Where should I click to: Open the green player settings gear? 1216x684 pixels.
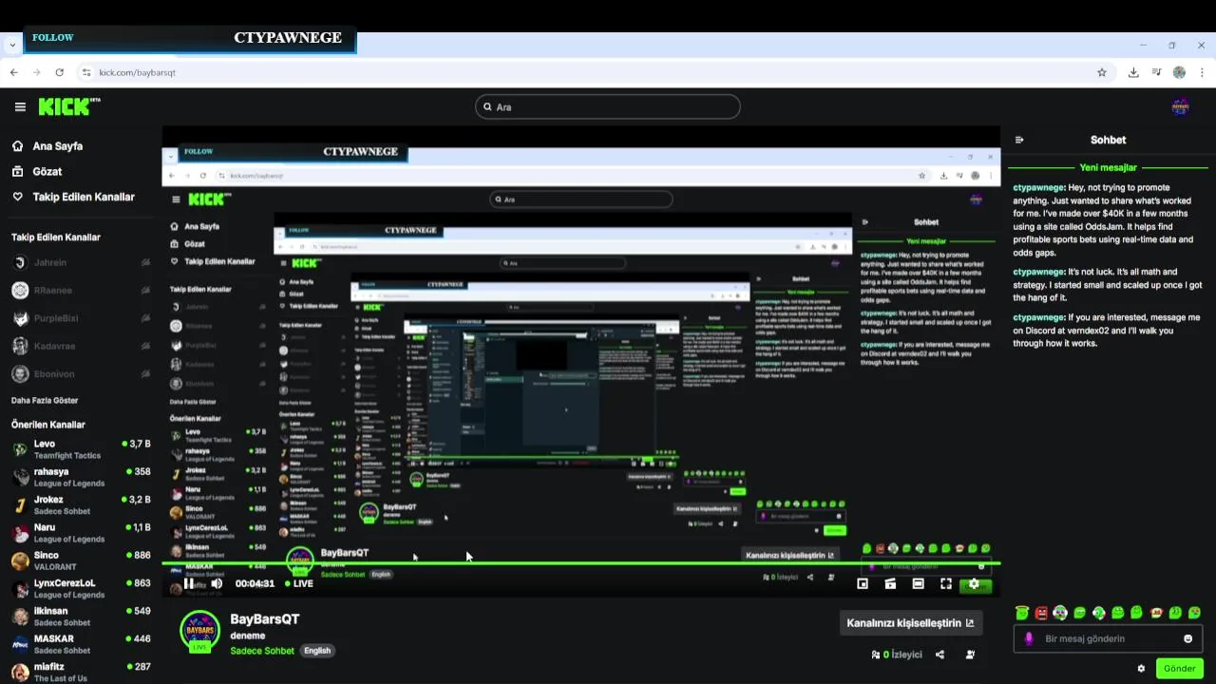(x=974, y=584)
